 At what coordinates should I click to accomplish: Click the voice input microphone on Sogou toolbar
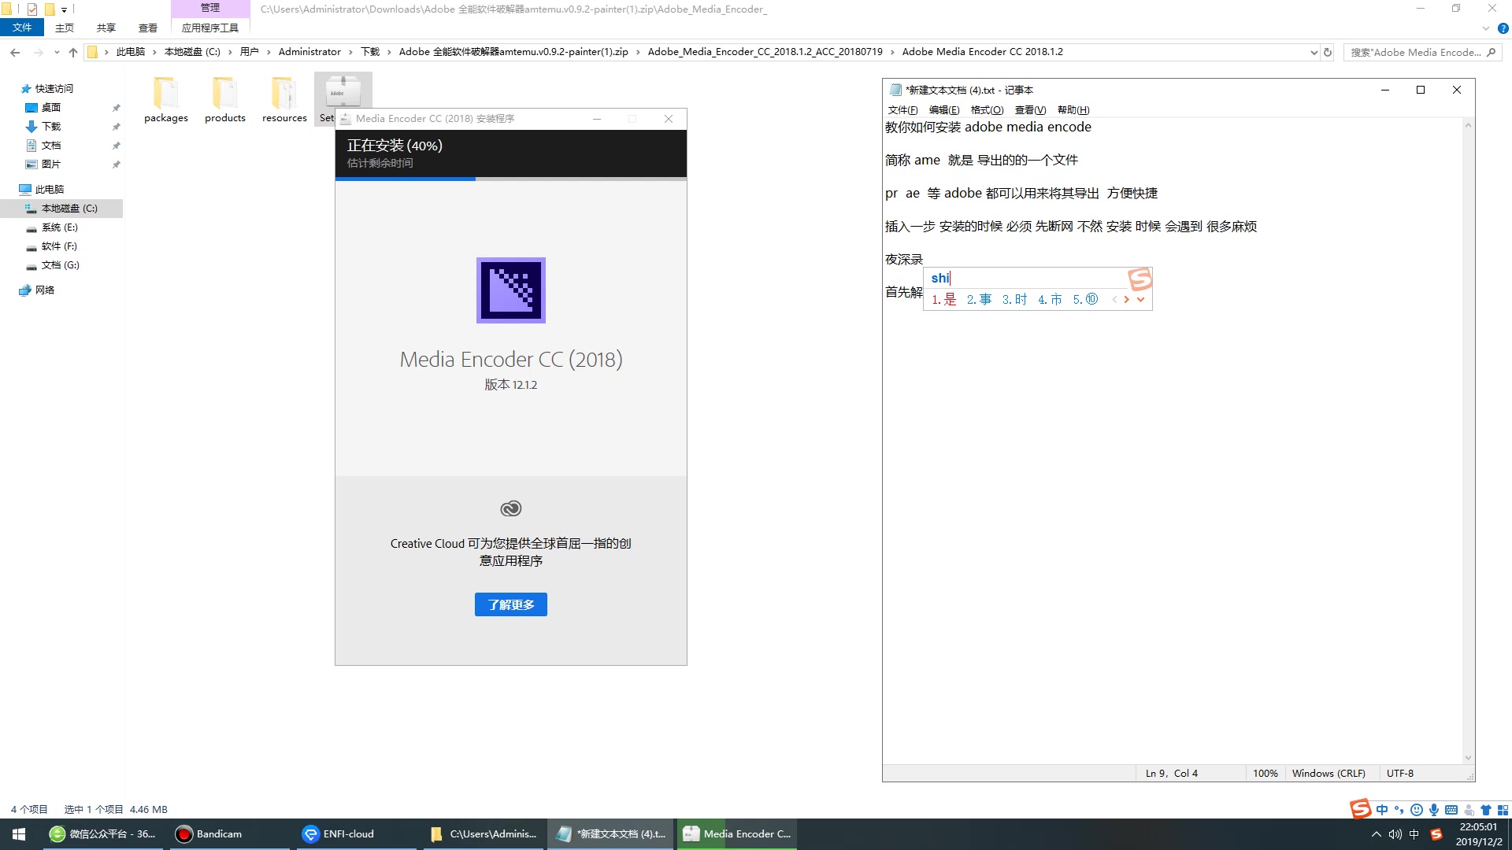point(1434,809)
